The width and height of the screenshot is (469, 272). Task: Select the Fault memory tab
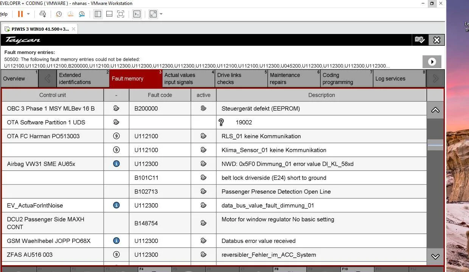[136, 79]
